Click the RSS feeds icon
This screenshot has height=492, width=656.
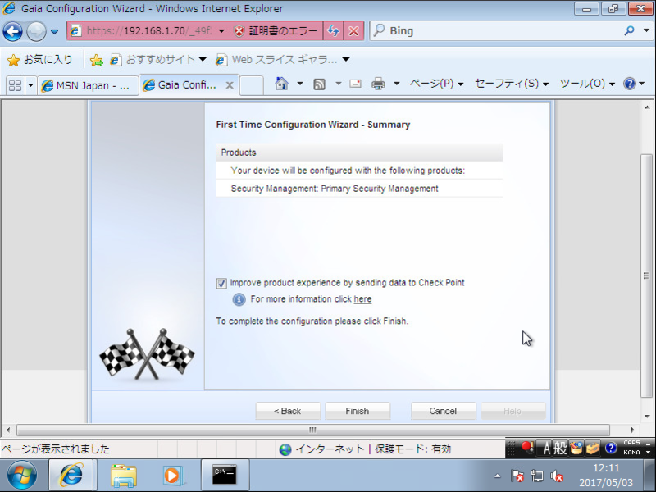point(319,84)
